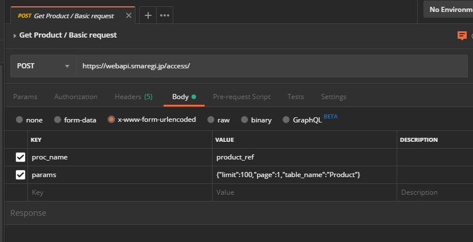
Task: Open the tab options ellipsis menu
Action: pos(164,15)
